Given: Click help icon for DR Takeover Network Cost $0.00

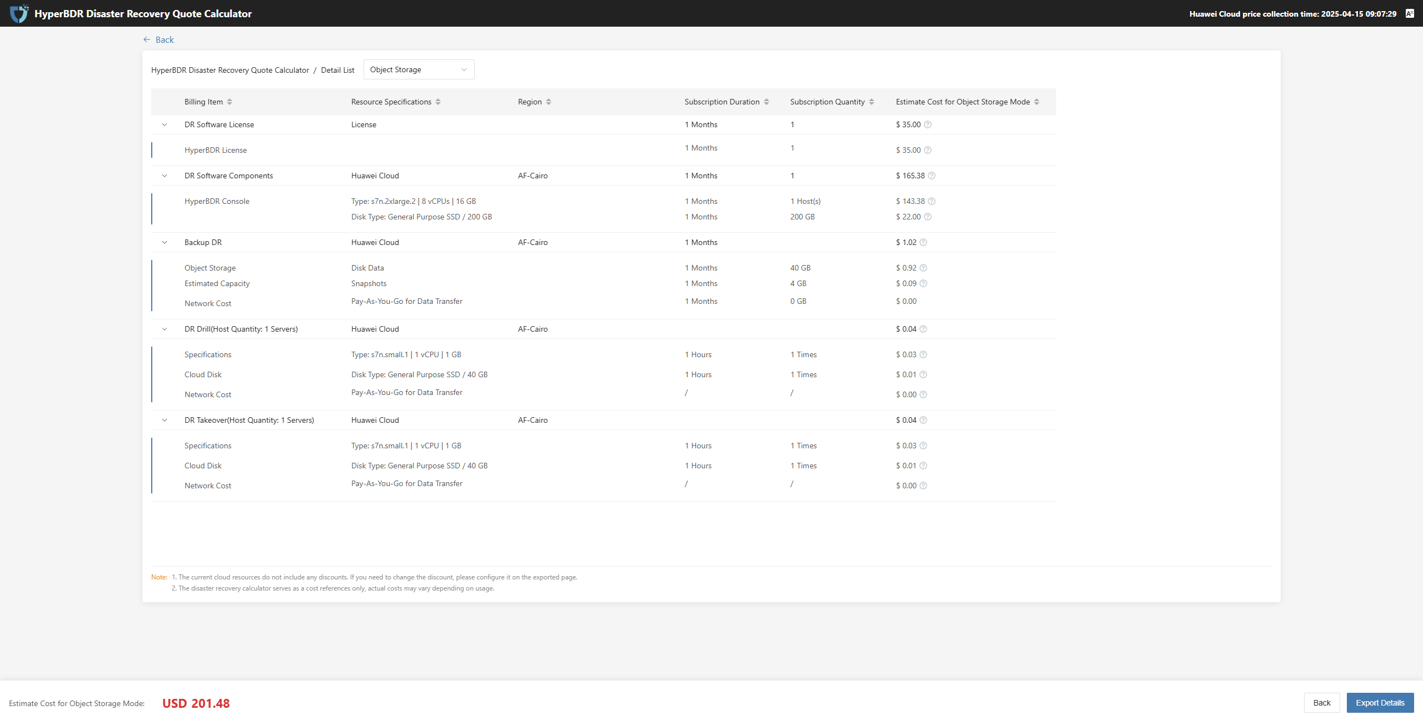Looking at the screenshot, I should (923, 486).
